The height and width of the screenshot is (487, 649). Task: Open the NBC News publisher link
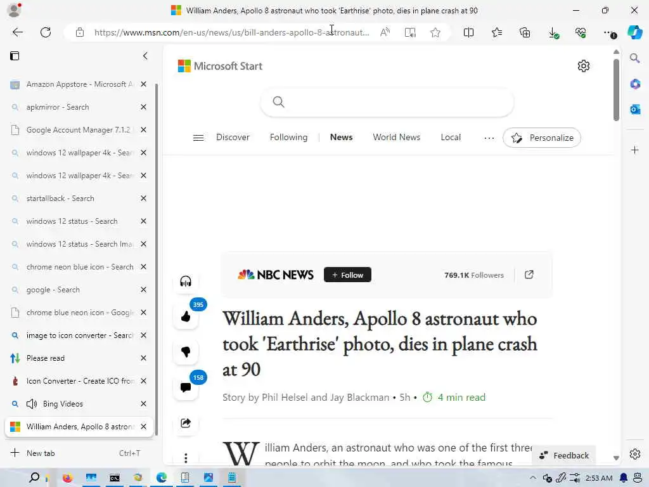pos(276,275)
